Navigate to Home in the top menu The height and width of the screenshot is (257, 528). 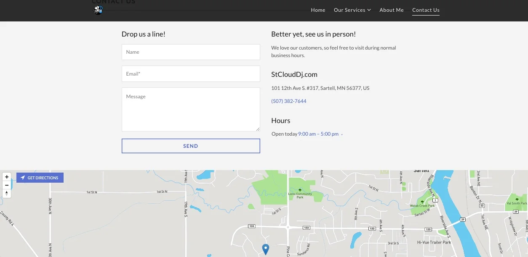pos(318,10)
